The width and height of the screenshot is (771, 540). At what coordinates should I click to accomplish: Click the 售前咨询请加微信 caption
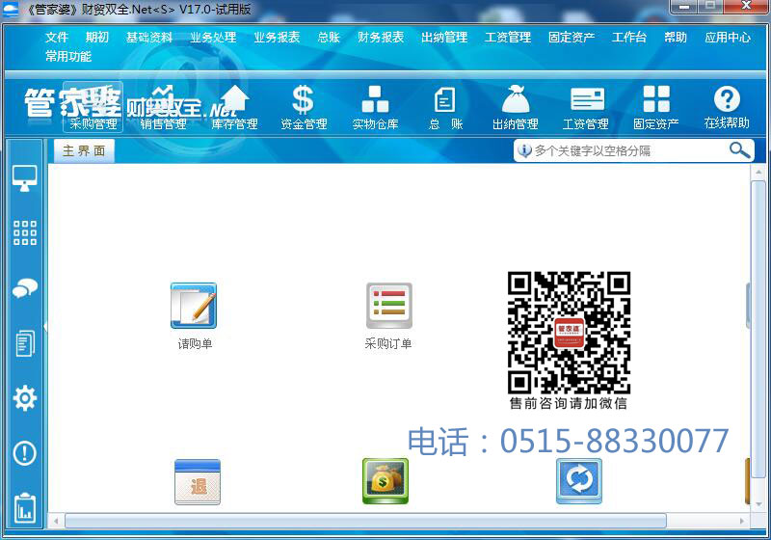[x=569, y=404]
